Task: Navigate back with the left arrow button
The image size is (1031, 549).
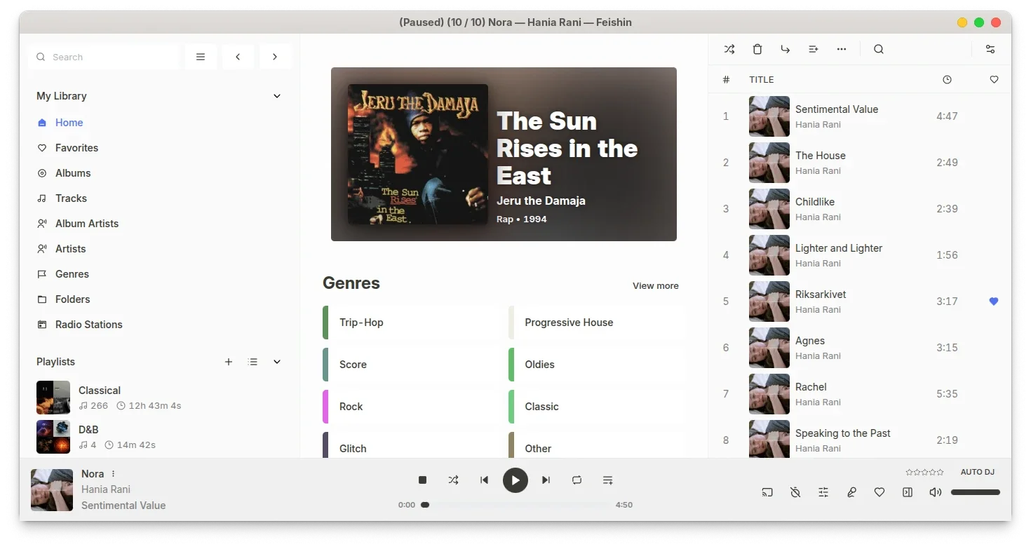Action: [238, 57]
